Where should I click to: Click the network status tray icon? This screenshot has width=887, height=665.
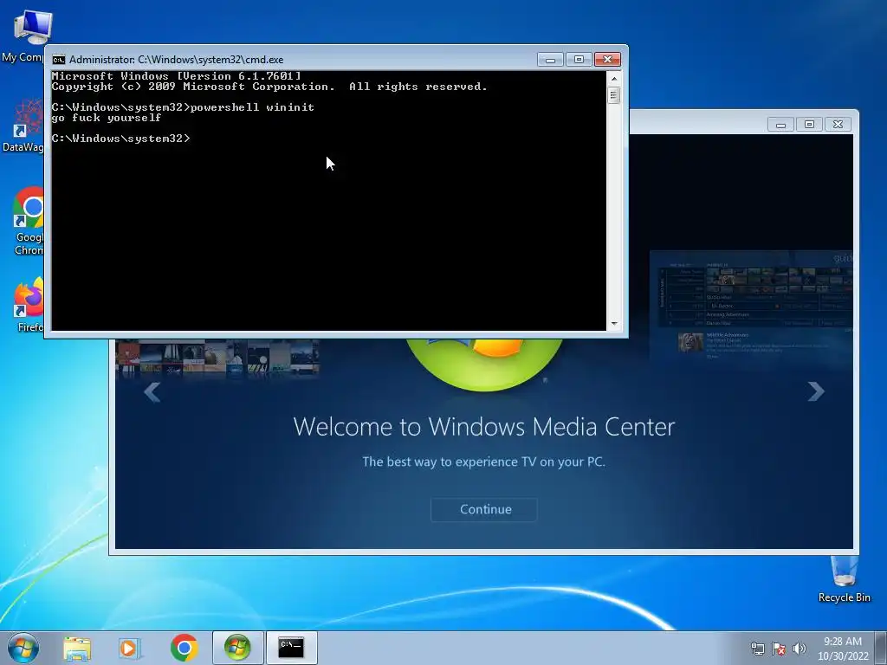click(x=757, y=649)
